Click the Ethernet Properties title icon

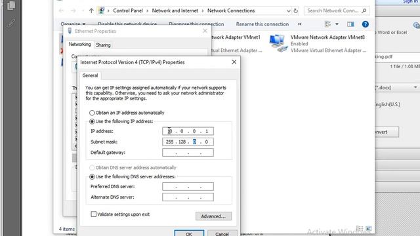(x=70, y=31)
